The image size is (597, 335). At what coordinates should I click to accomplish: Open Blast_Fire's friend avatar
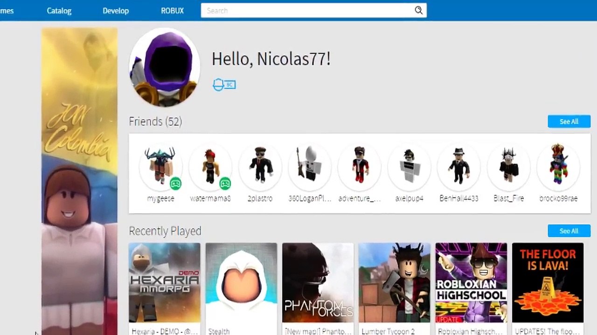(x=508, y=166)
